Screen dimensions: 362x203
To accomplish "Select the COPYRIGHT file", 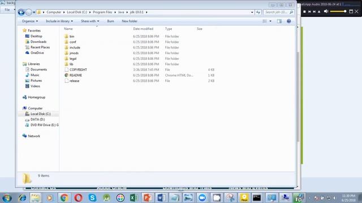I will pos(78,69).
